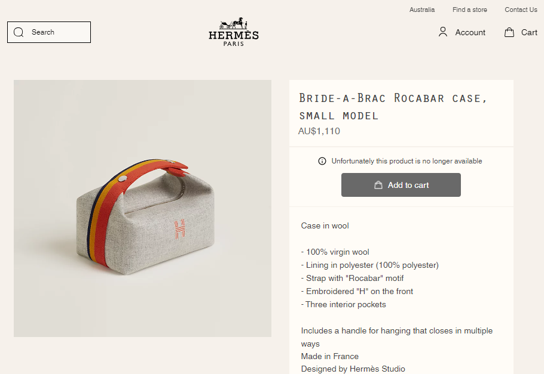This screenshot has height=374, width=544.
Task: Click the Hermès Paris carriage logo
Action: [234, 32]
